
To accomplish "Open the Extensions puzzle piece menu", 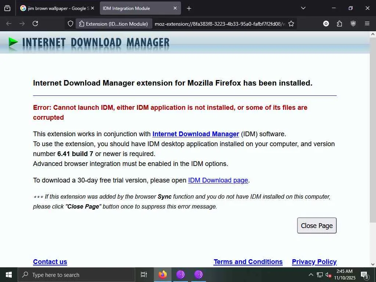I will pos(339,23).
